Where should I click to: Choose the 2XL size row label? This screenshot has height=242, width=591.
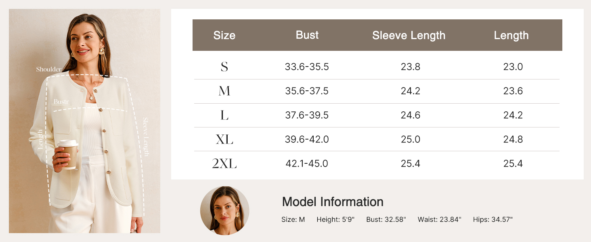coord(224,164)
